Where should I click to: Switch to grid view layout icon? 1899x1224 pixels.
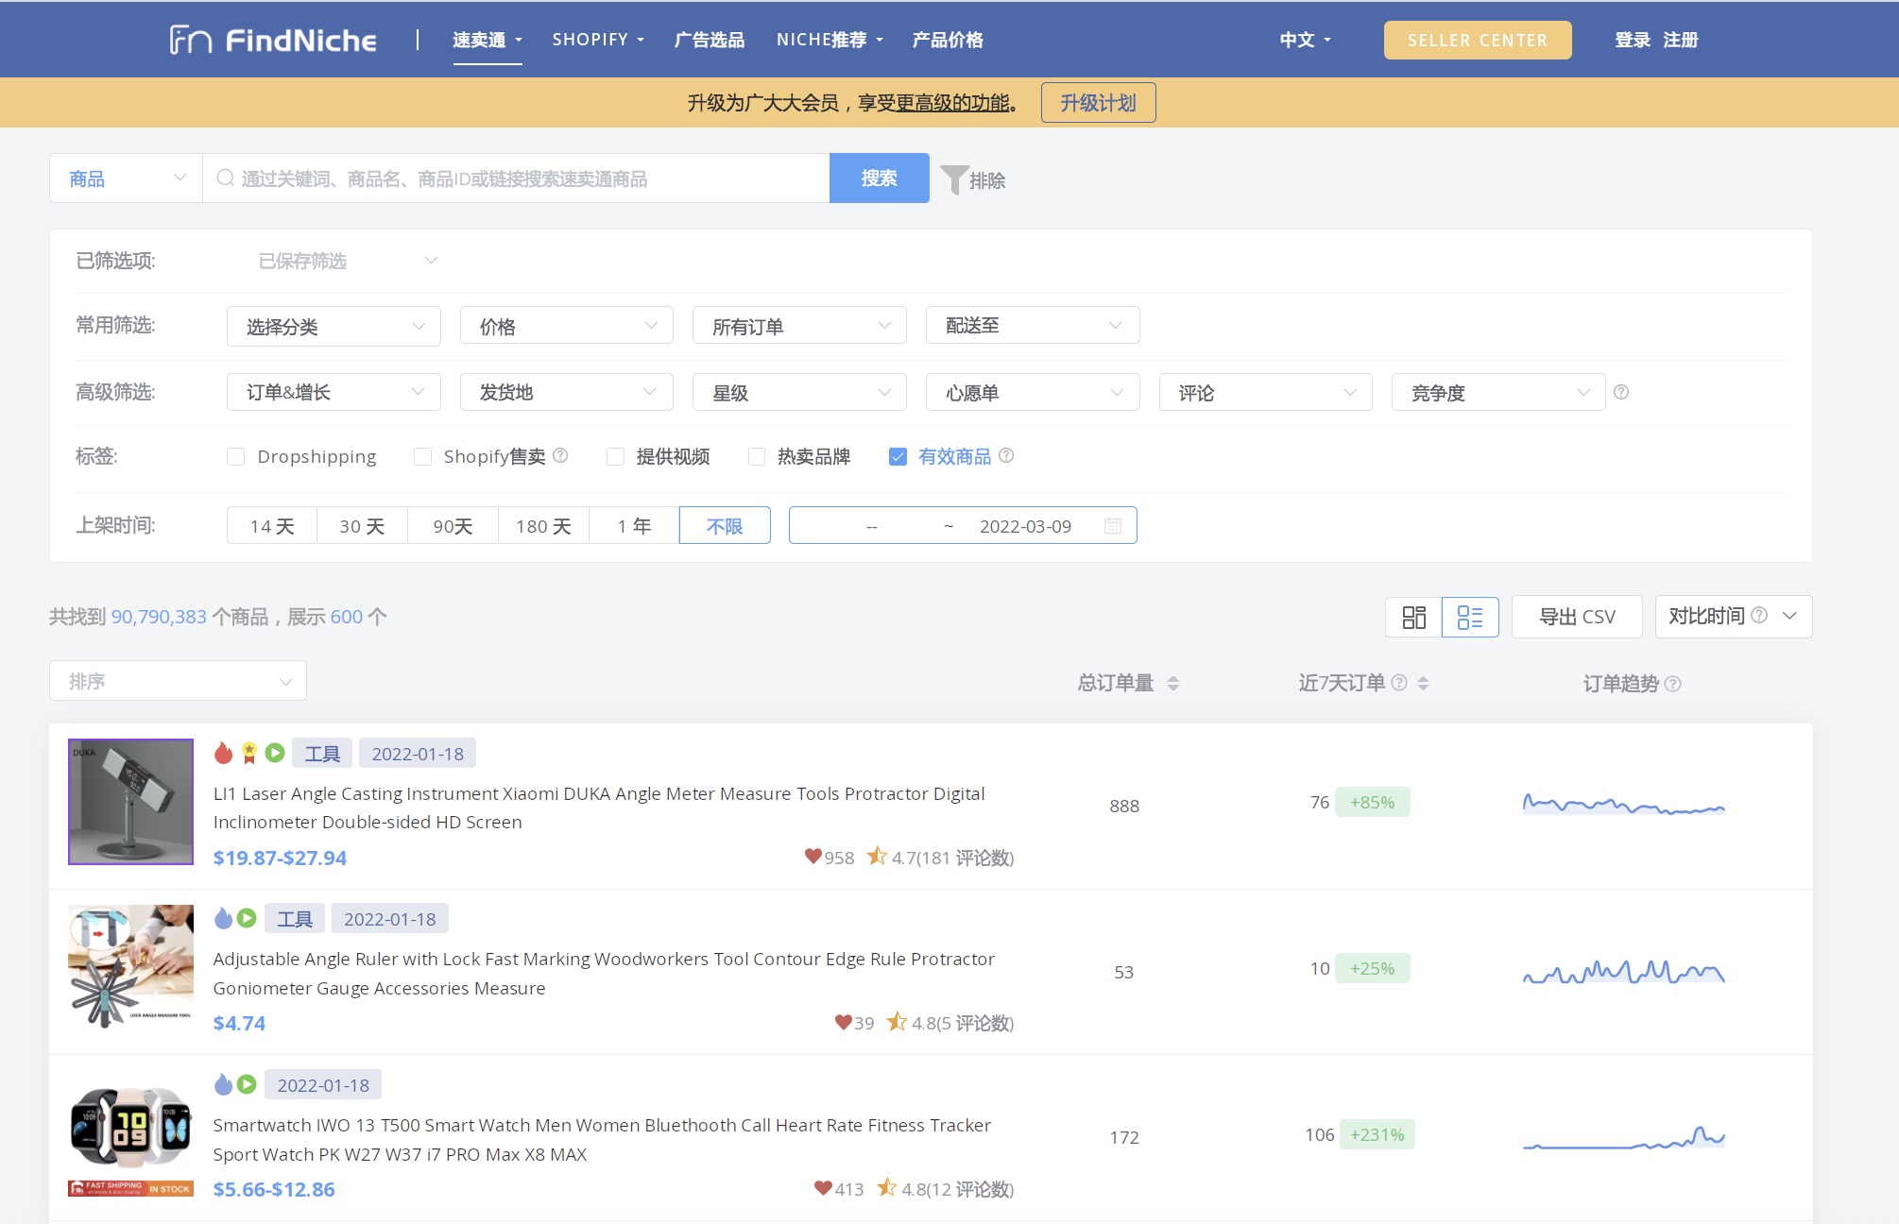point(1413,617)
